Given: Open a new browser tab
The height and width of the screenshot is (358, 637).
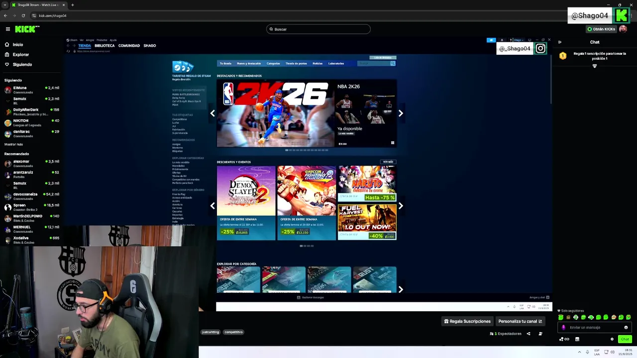Looking at the screenshot, I should pyautogui.click(x=73, y=5).
